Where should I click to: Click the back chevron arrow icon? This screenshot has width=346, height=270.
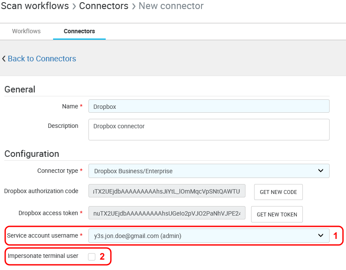coord(4,59)
